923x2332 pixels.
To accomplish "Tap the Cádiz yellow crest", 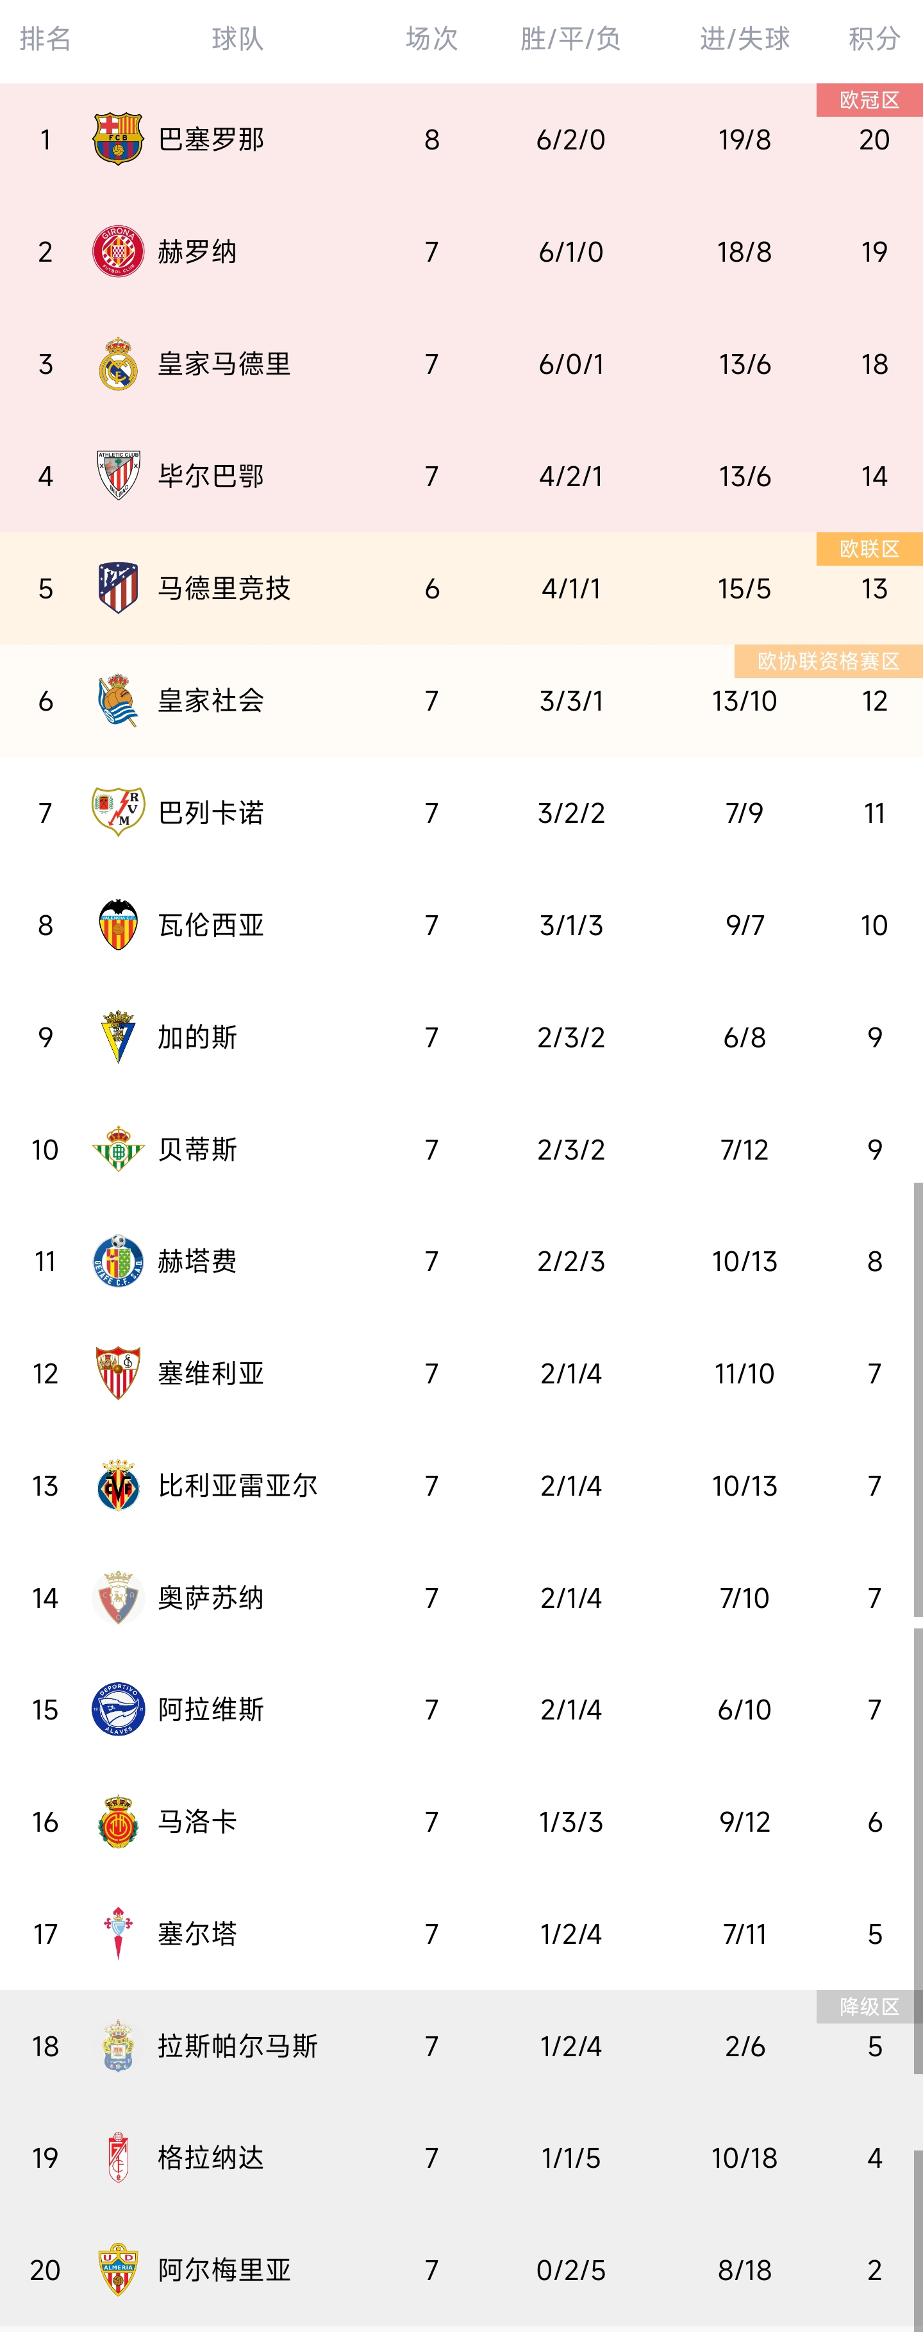I will pos(118,1036).
